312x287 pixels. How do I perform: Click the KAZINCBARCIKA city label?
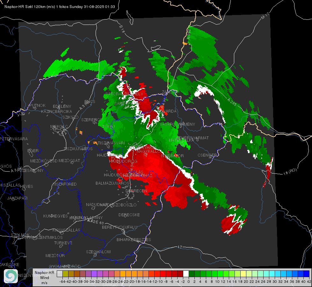coord(56,111)
